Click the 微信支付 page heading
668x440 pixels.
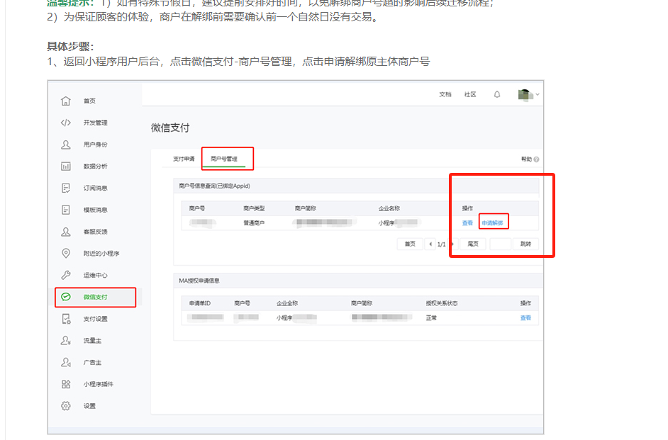[x=170, y=128]
